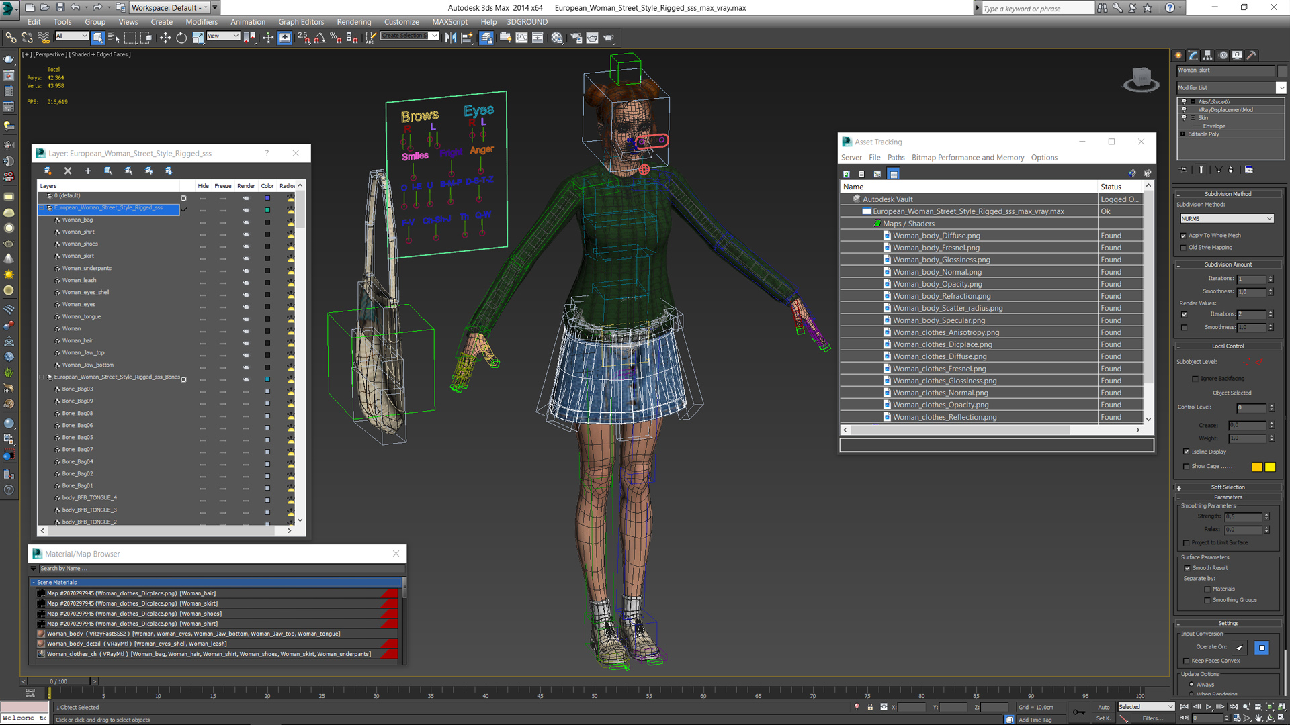Click the Woman_skirt object color swatch
Image resolution: width=1290 pixels, height=725 pixels.
click(x=1283, y=70)
